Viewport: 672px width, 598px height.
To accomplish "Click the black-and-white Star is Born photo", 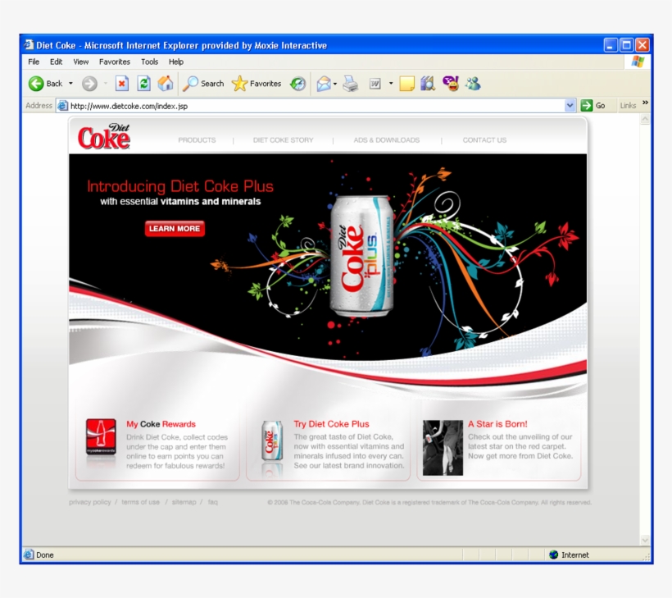I will [443, 447].
